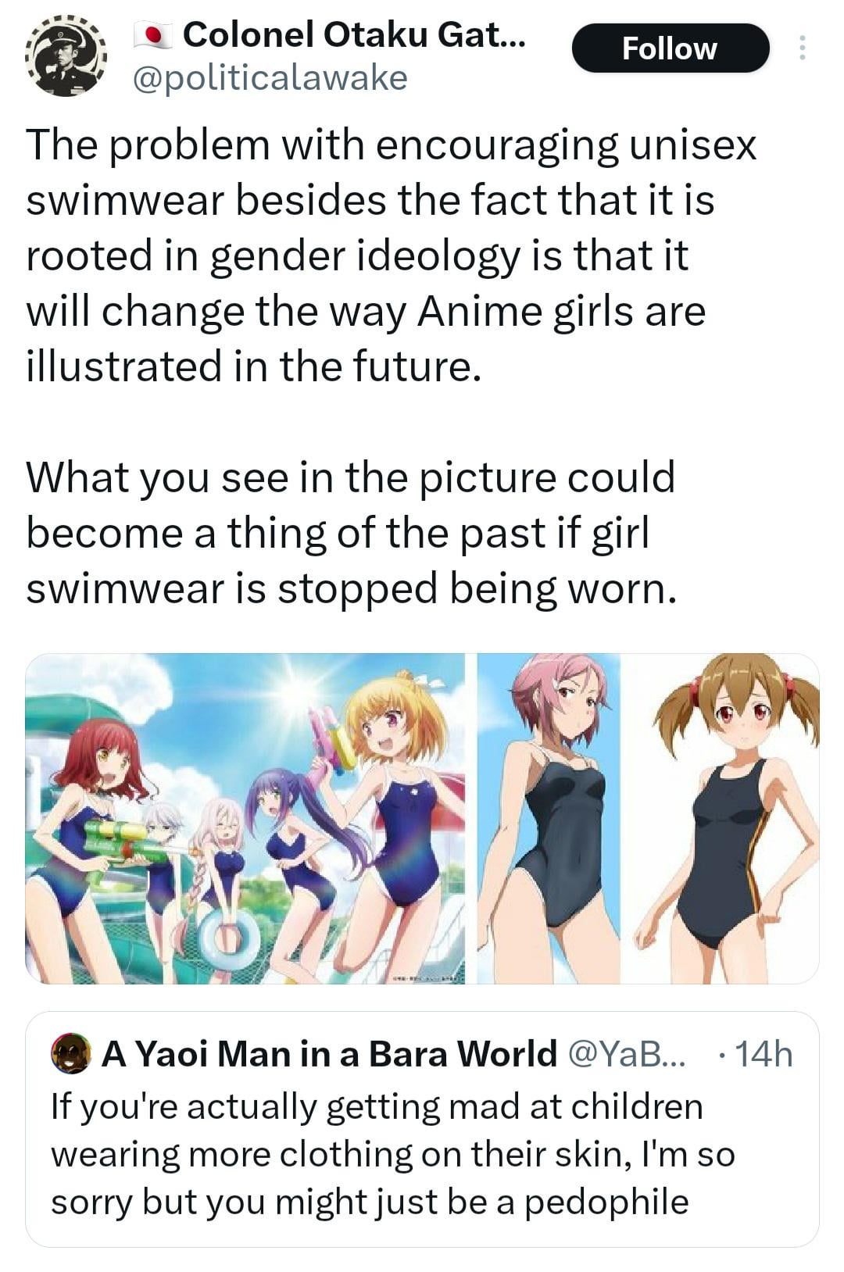844x1272 pixels.
Task: Open the @politicalawake handle link
Action: (271, 77)
